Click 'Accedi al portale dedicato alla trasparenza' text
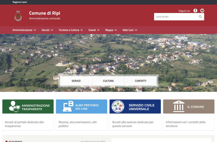Screen dimensions: 217x142 click(x=24, y=124)
